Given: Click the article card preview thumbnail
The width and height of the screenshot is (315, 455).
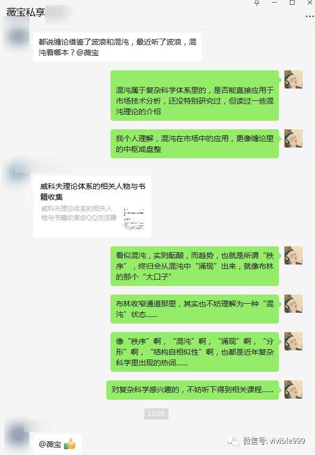Looking at the screenshot, I should click(134, 219).
